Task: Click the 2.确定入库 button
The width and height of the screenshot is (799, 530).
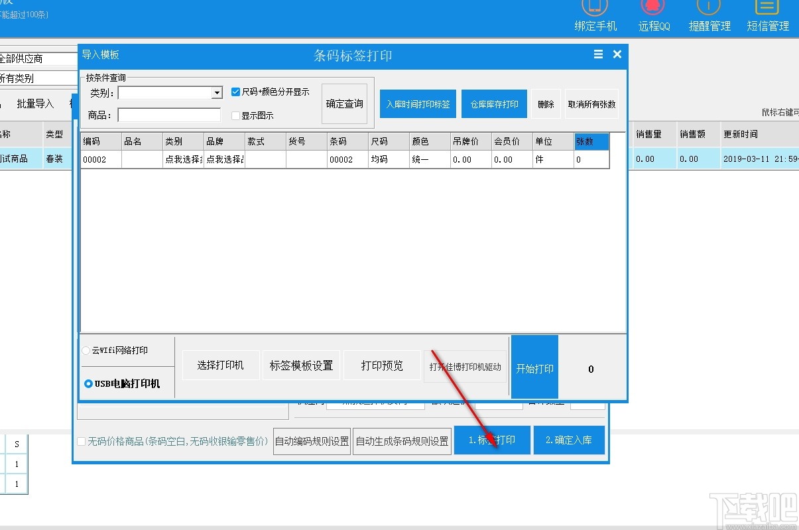Action: [569, 440]
